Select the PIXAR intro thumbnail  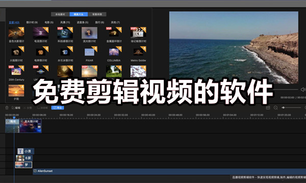click(x=89, y=52)
